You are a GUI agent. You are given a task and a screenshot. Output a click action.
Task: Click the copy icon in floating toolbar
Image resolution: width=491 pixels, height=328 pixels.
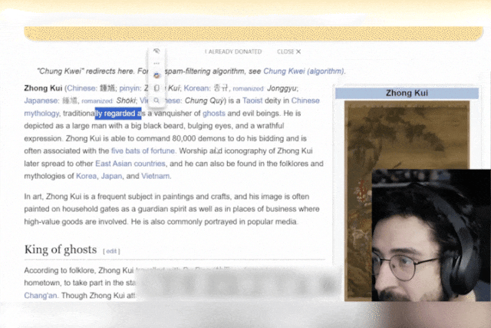tap(157, 88)
